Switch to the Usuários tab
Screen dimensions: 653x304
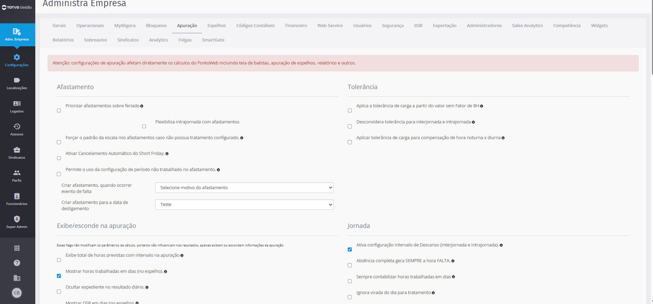pos(362,26)
